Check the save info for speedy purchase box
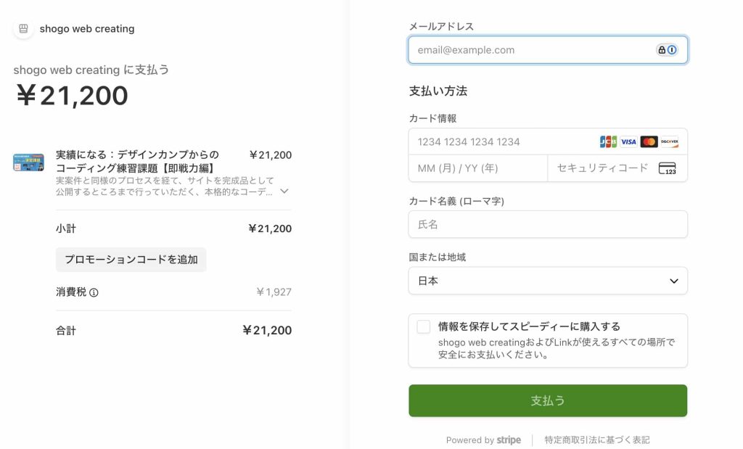The height and width of the screenshot is (449, 743). pyautogui.click(x=424, y=327)
